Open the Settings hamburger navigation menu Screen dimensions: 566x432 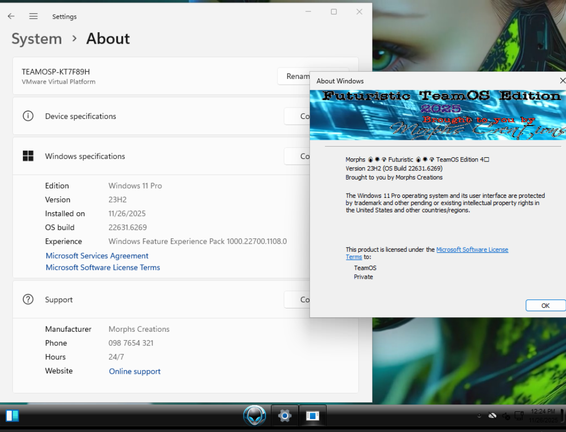pos(34,16)
